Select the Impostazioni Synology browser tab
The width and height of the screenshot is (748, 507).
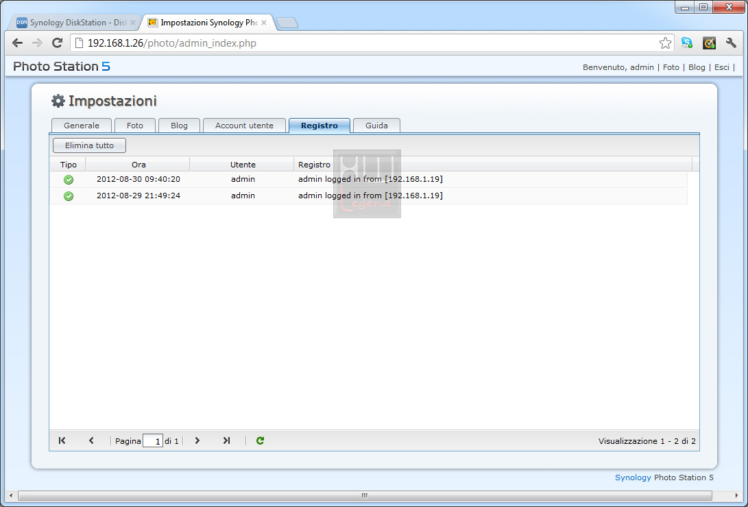point(208,23)
